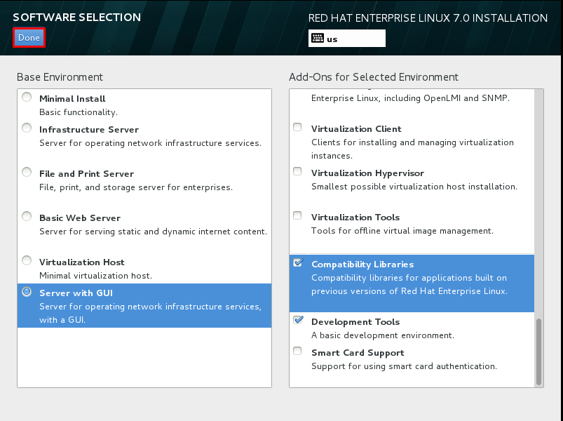Click the SOFTWARE SELECTION title

pos(76,17)
